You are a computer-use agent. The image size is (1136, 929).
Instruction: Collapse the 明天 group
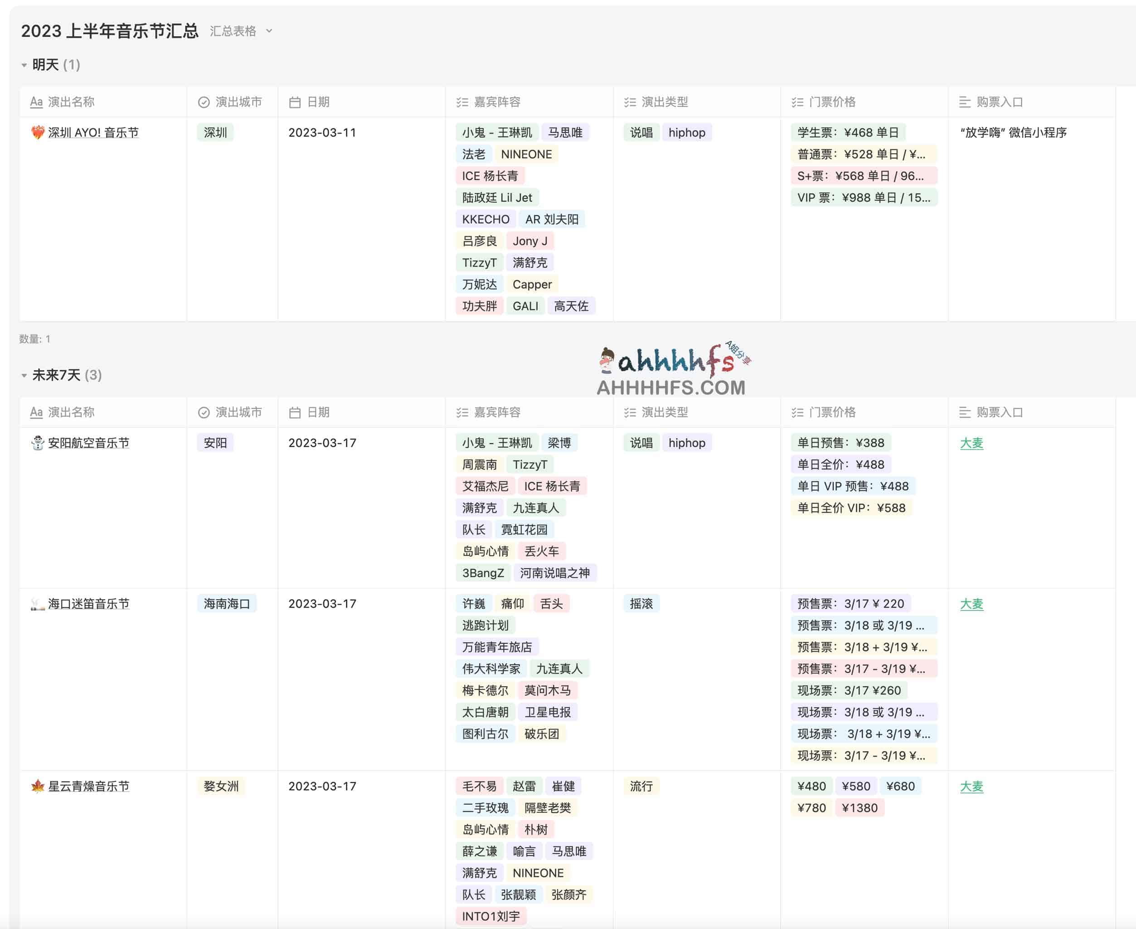[24, 65]
